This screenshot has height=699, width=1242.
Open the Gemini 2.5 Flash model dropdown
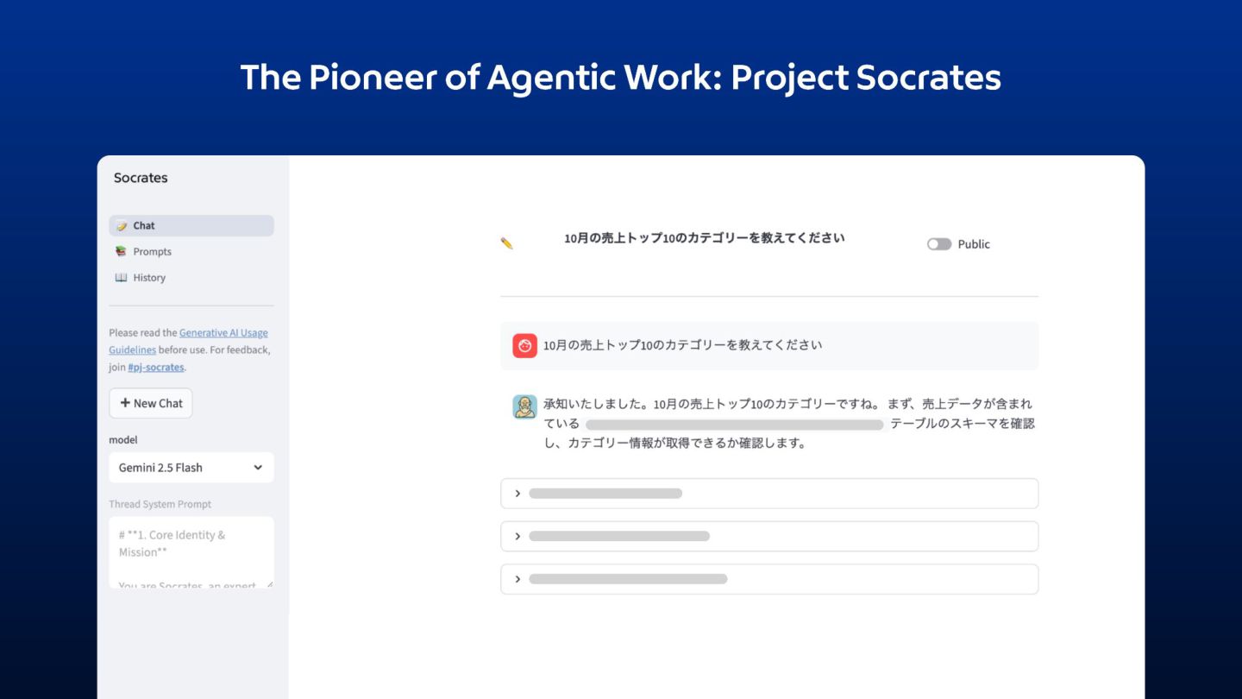coord(191,468)
